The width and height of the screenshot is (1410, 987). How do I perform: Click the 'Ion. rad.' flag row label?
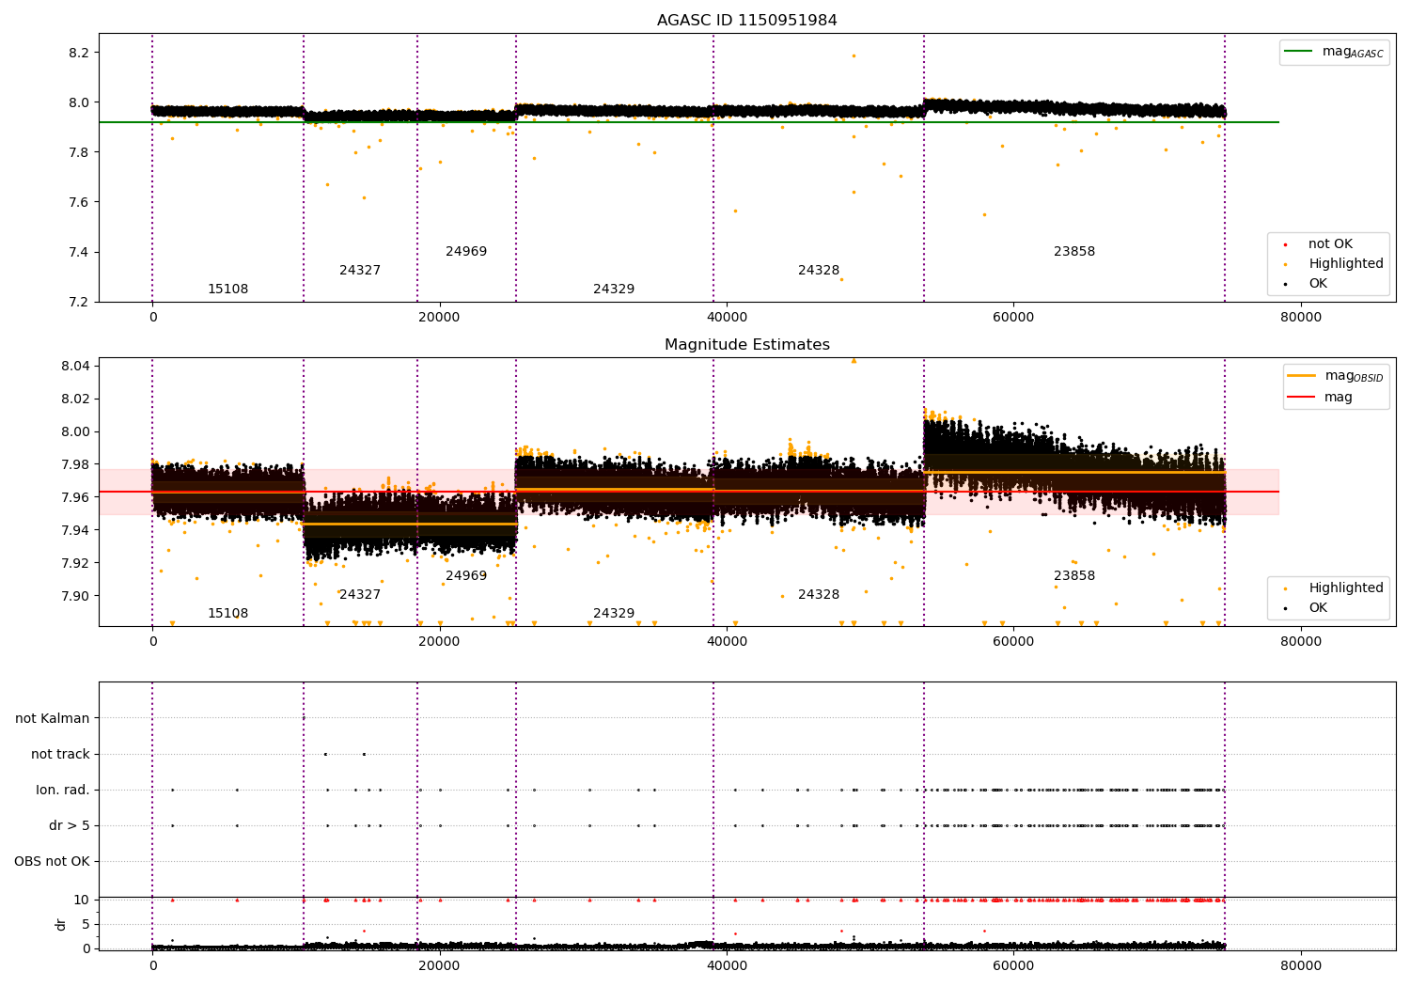tap(63, 791)
